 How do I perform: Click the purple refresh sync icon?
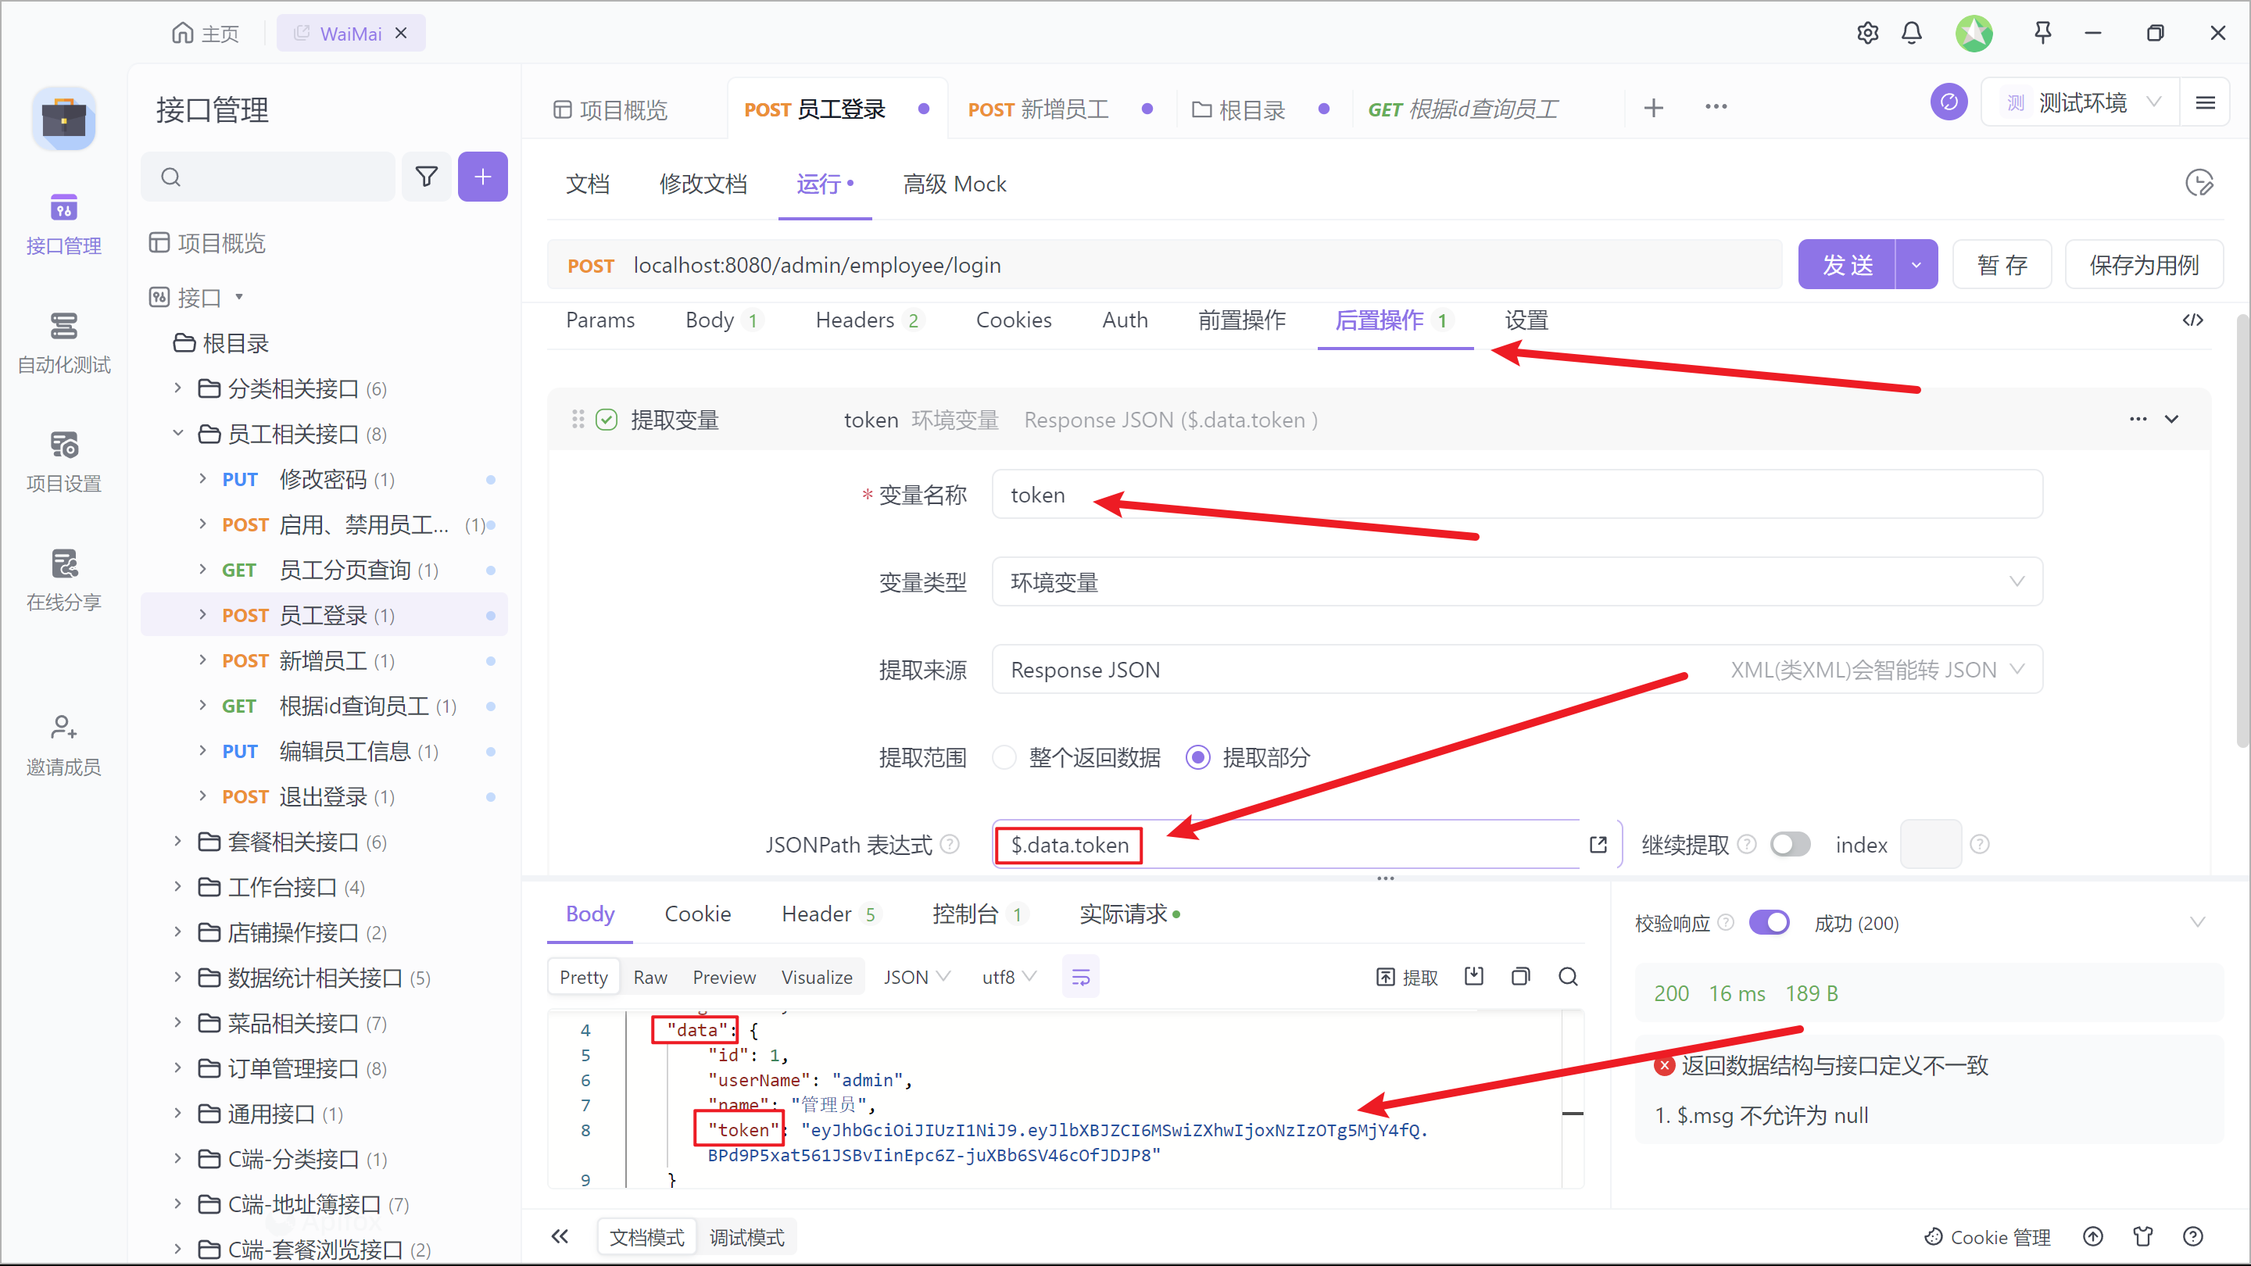tap(1948, 102)
